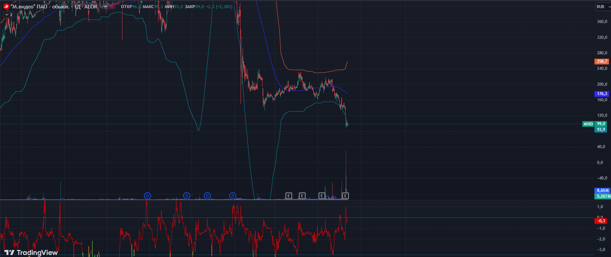
Task: Click the blue 176,3 price label
Action: tap(602, 94)
